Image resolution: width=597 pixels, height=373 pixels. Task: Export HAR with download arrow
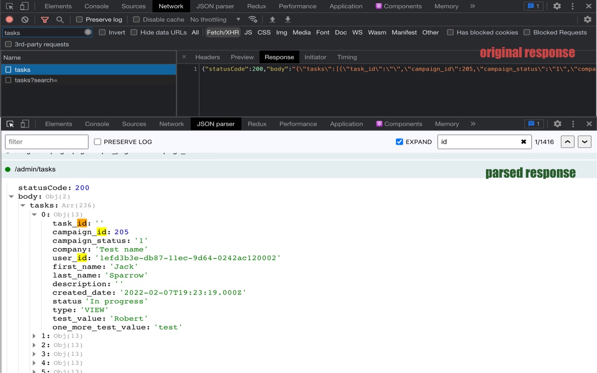click(x=288, y=20)
